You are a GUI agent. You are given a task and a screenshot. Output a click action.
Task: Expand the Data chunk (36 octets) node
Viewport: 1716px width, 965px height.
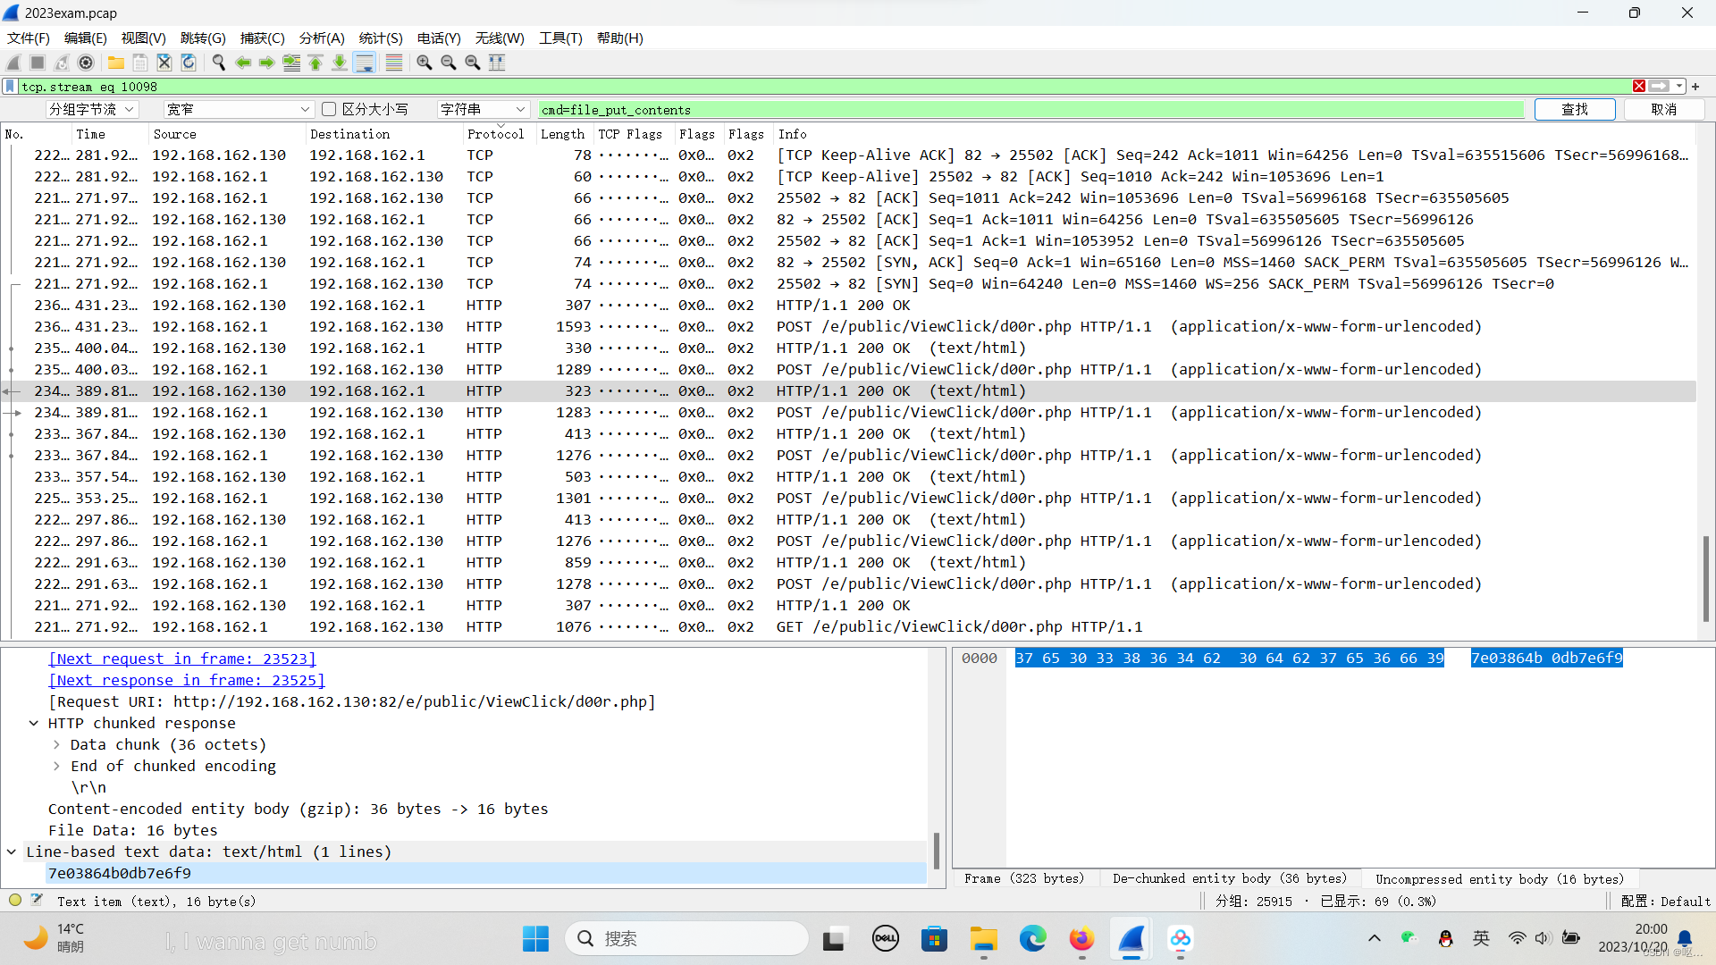pos(57,744)
